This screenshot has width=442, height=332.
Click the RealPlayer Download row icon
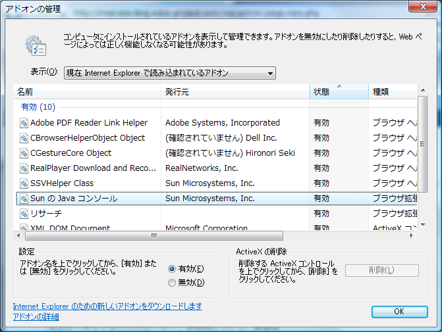coord(24,168)
